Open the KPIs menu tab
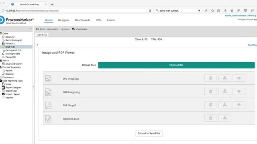 [x=98, y=20]
